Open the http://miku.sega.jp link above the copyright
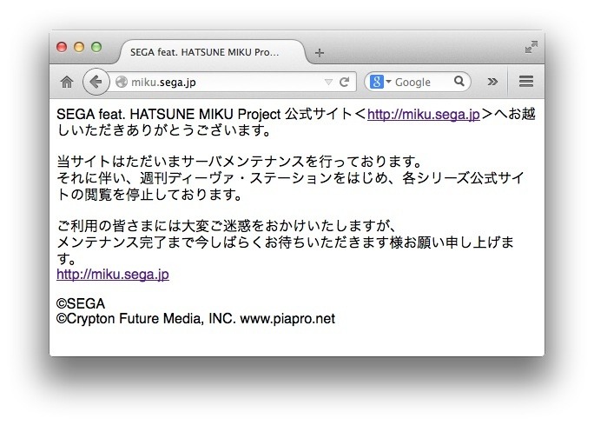 (113, 274)
